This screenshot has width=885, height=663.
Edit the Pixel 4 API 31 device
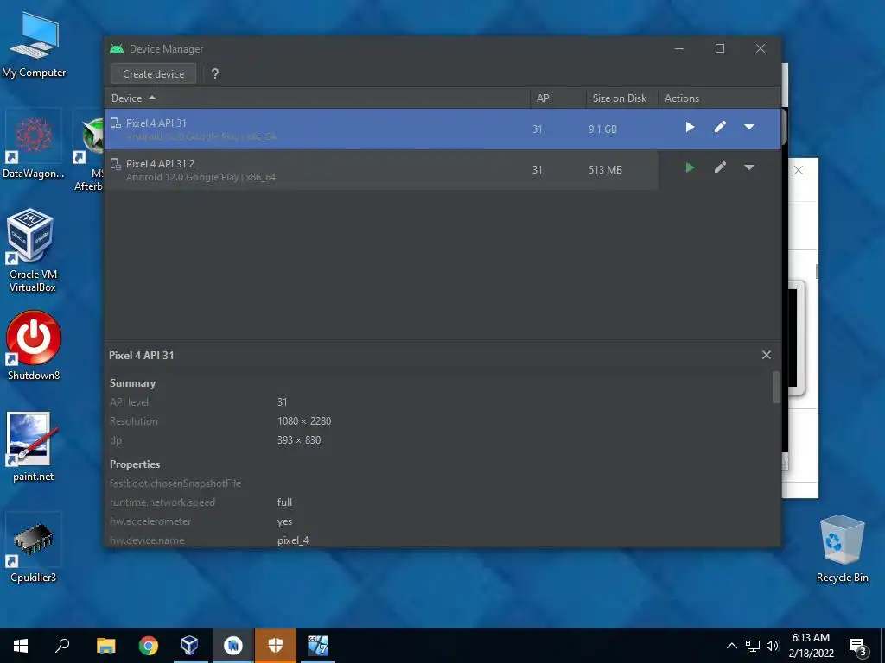(x=720, y=128)
